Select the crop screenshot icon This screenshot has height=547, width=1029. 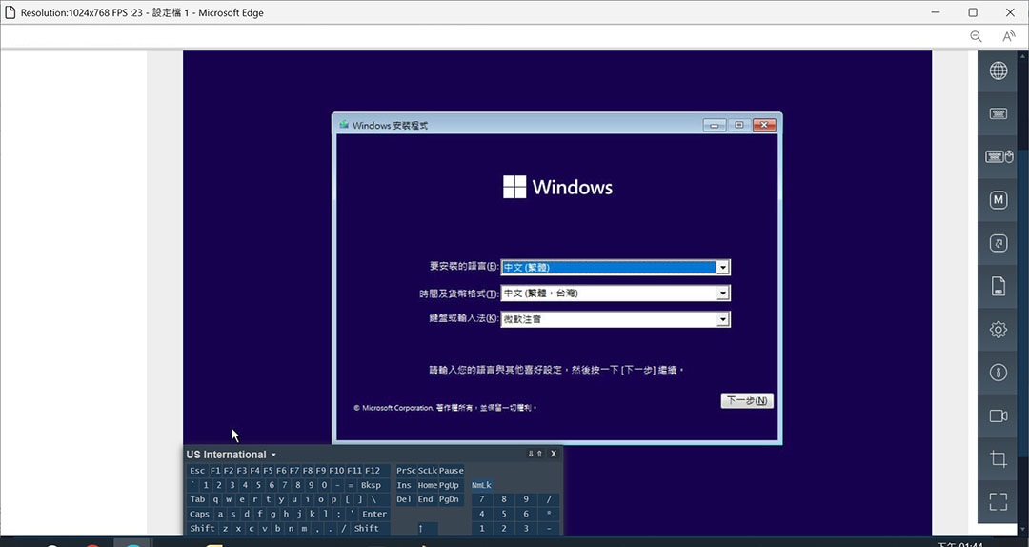[999, 459]
